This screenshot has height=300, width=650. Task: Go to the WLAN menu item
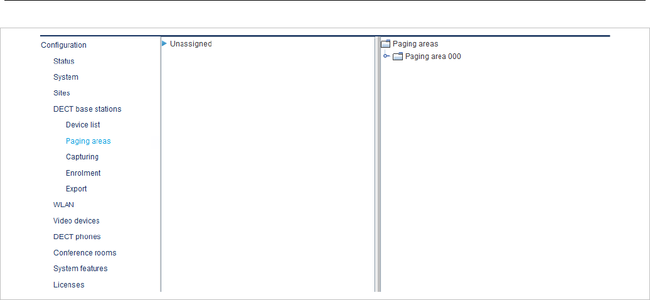click(64, 205)
